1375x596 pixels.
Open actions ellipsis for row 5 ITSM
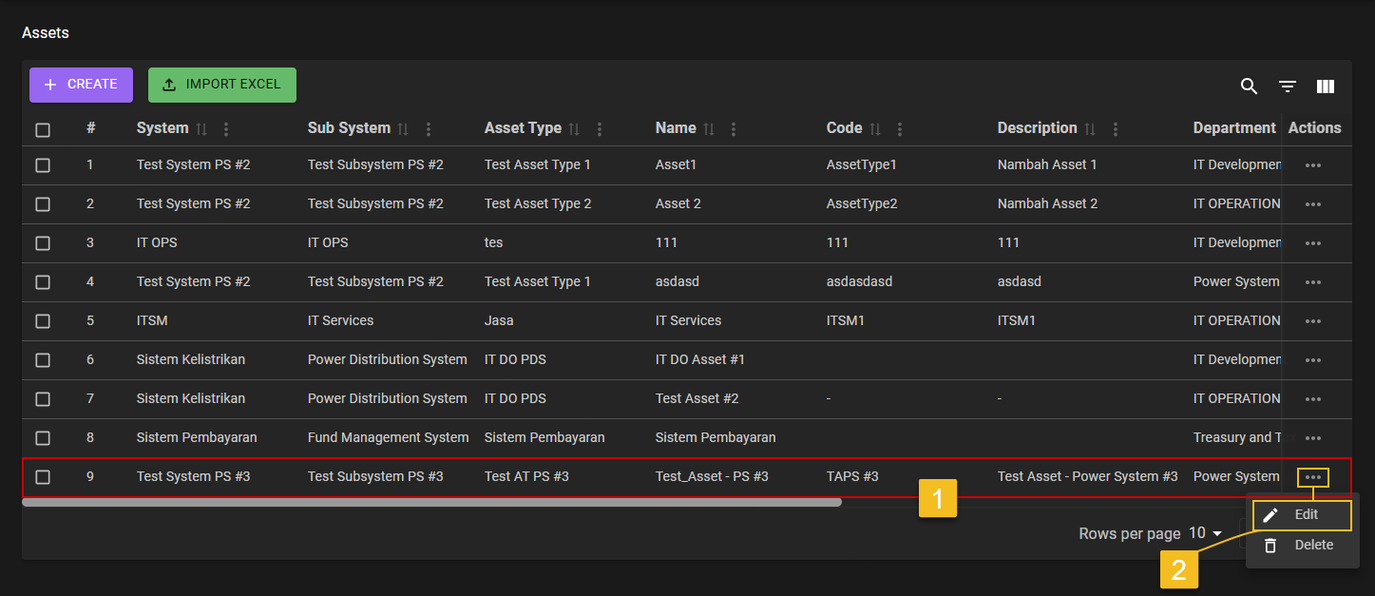click(1313, 321)
